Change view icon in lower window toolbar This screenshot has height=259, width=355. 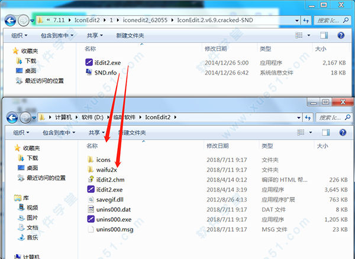tap(301, 132)
